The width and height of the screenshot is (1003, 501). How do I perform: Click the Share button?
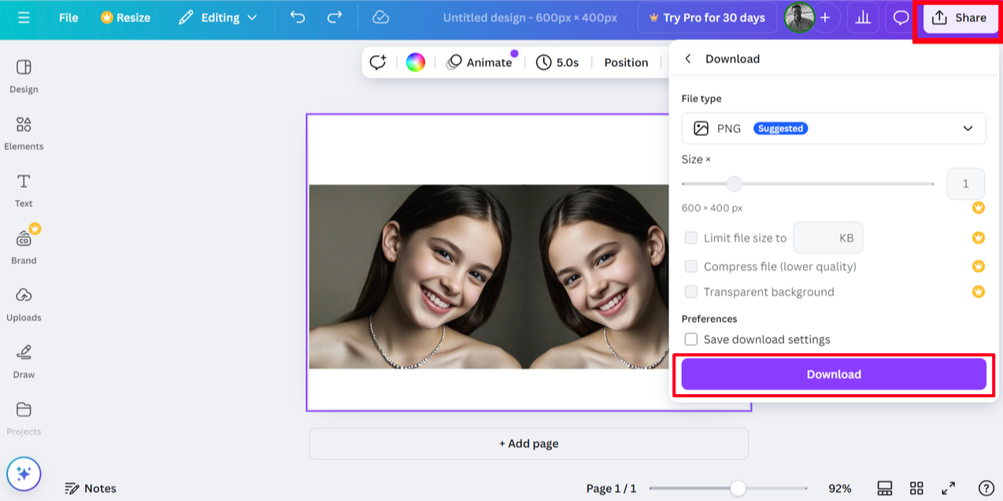[959, 17]
